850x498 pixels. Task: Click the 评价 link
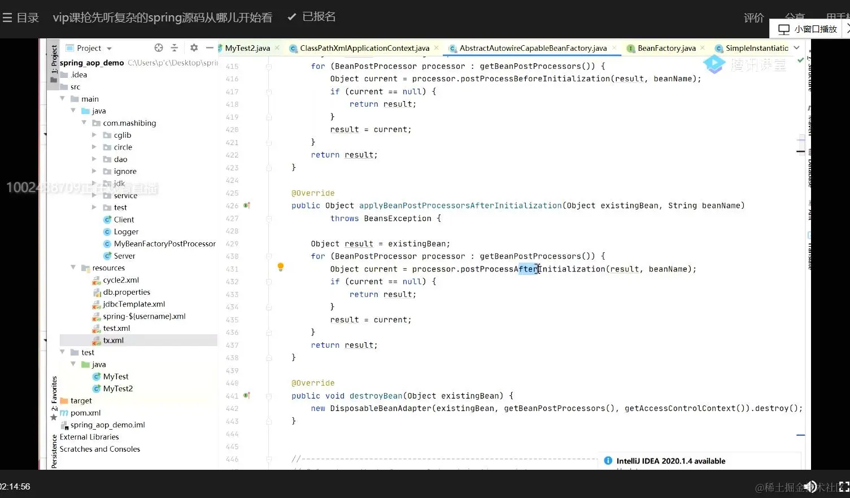753,18
